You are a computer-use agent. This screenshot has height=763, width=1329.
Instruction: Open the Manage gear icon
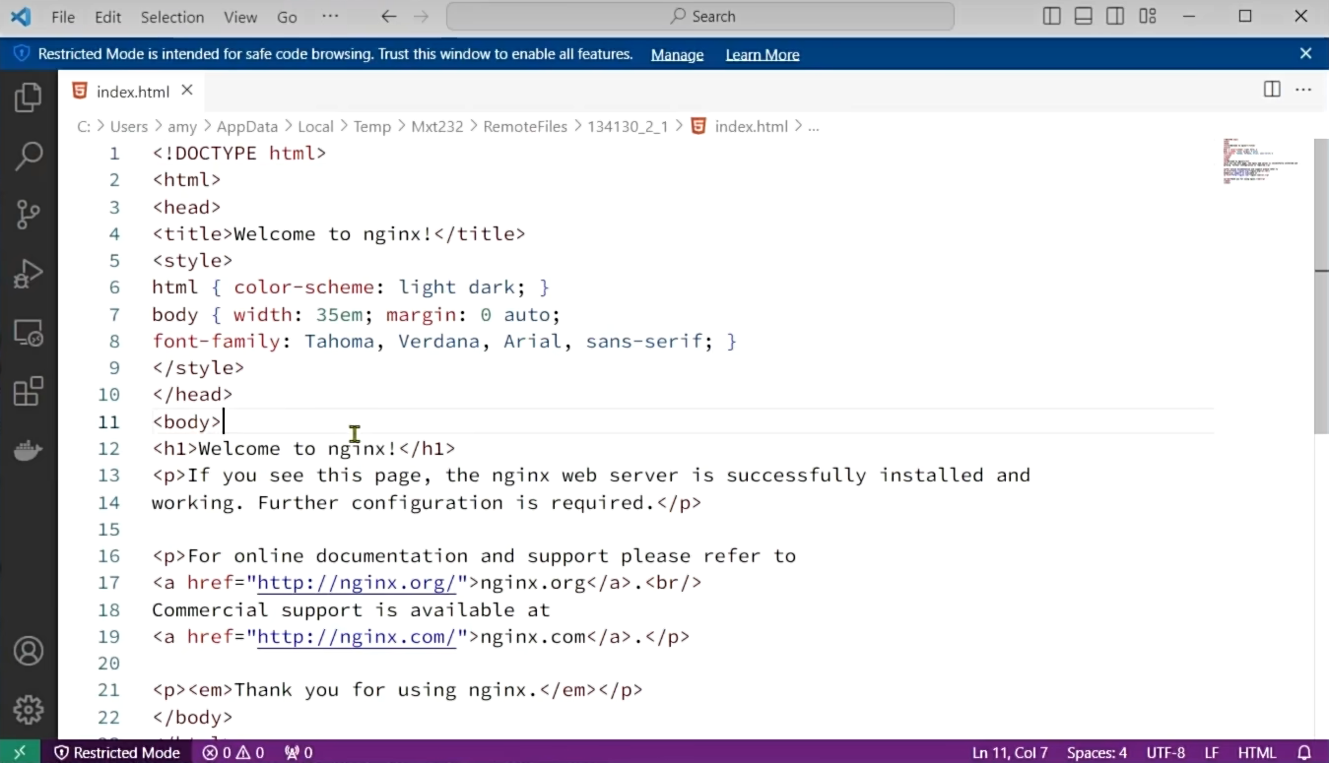coord(29,709)
